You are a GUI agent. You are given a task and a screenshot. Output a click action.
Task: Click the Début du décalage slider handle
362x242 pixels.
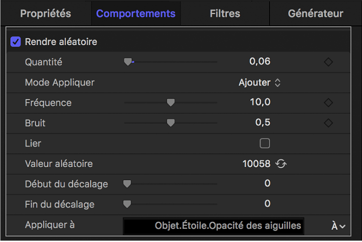coord(127,184)
